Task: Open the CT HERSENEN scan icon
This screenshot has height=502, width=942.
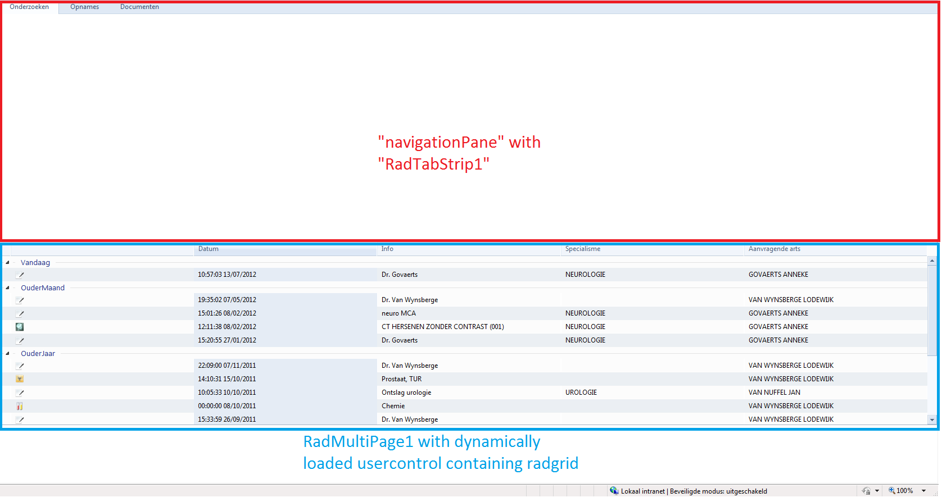Action: click(20, 327)
